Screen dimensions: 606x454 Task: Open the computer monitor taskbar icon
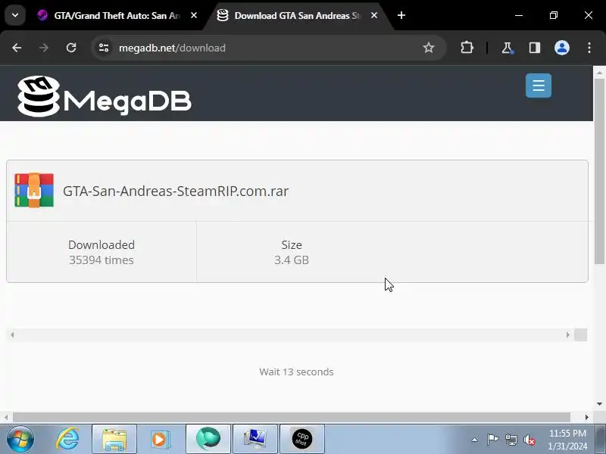(x=255, y=439)
